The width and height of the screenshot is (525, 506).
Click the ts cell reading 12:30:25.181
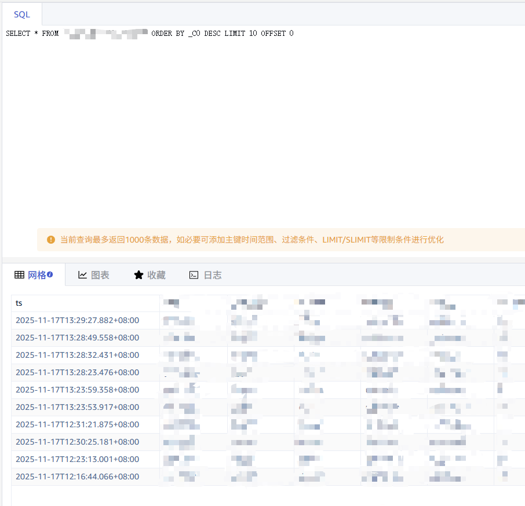pos(77,442)
